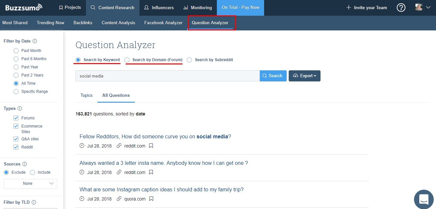Screen dimensions: 436x209
Task: Click the info icon beside Filter by TLD
Action: tap(34, 202)
